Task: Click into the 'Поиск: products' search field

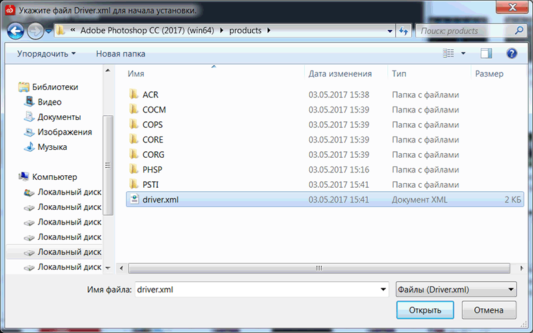Action: tap(464, 31)
